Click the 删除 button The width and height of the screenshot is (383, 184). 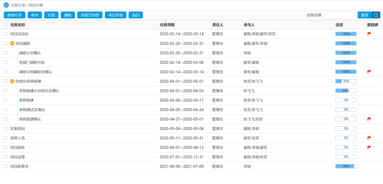click(x=68, y=15)
